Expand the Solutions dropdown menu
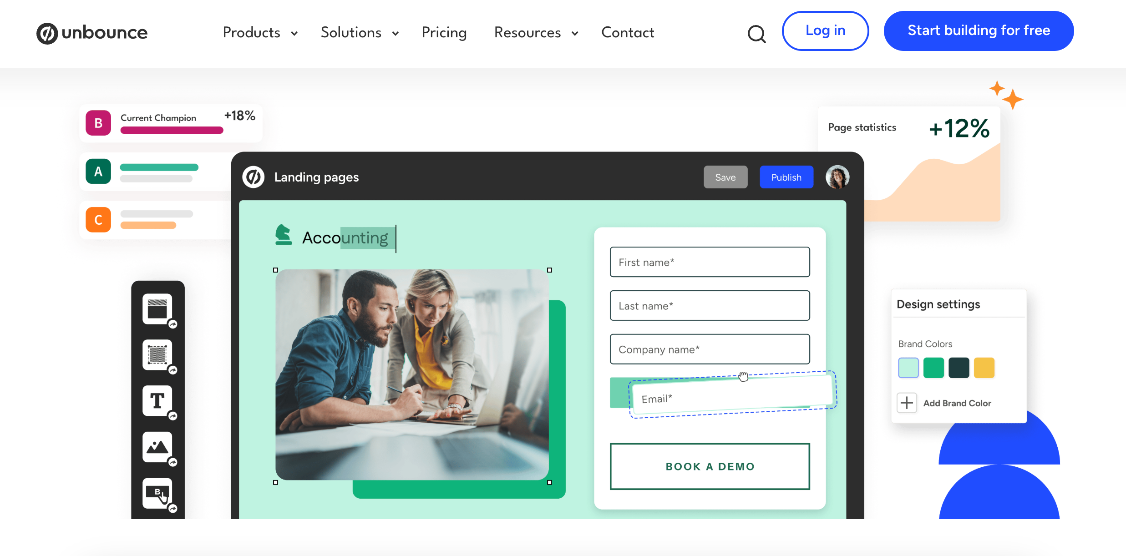This screenshot has height=556, width=1126. tap(360, 33)
